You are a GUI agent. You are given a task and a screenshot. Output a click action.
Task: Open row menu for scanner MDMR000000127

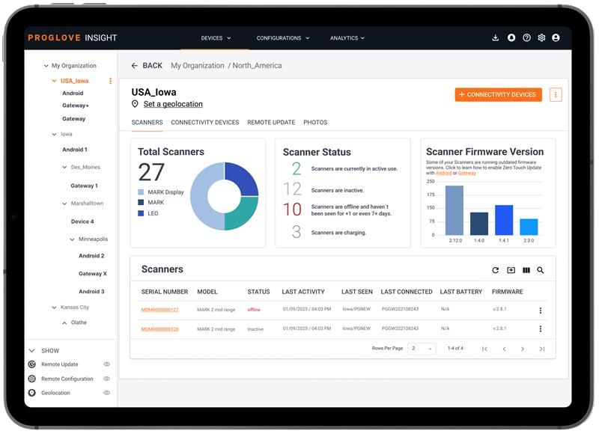click(x=540, y=311)
